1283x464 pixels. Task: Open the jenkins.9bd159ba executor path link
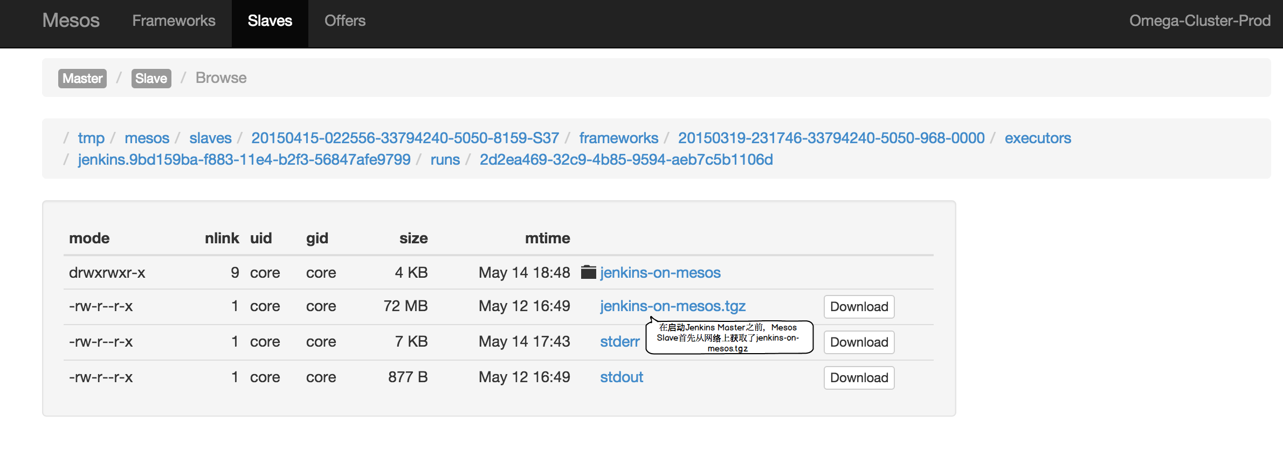tap(244, 160)
